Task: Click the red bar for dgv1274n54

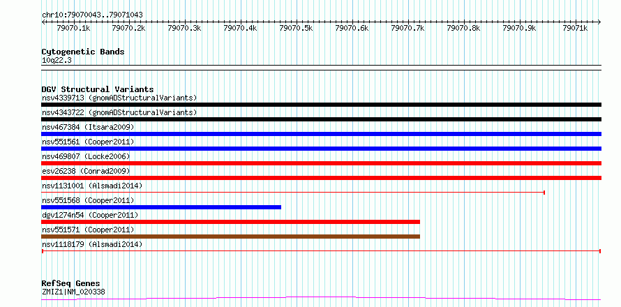Action: (x=230, y=222)
